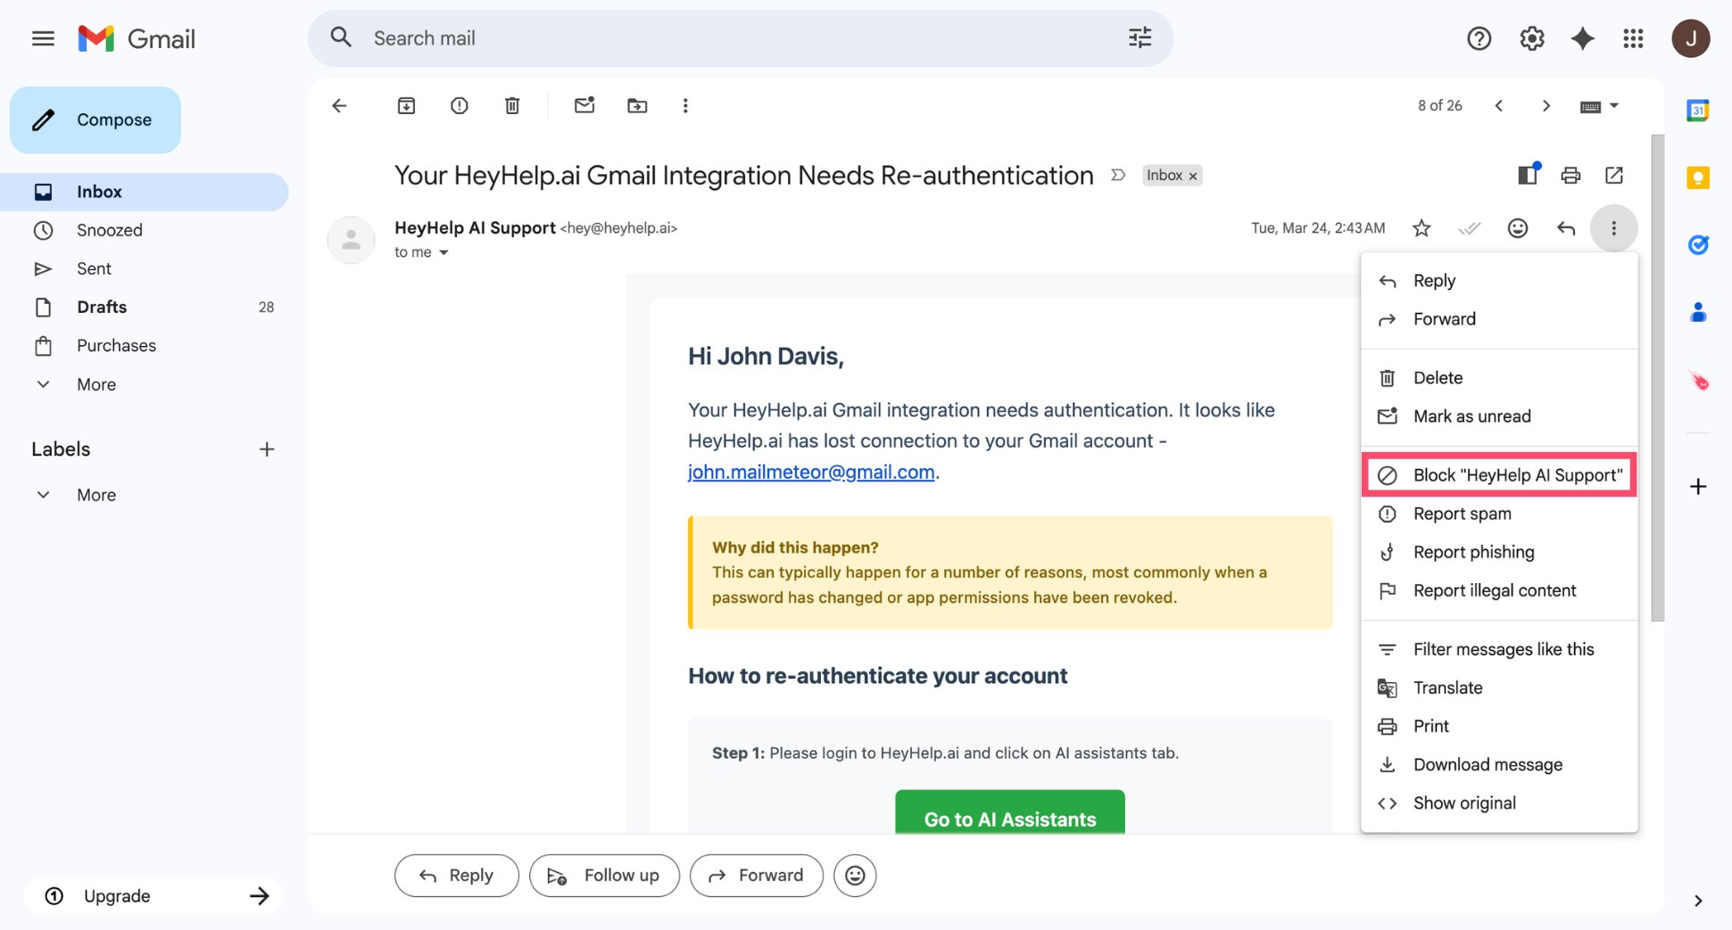The image size is (1732, 930).
Task: Open Contacts side panel icon
Action: [x=1698, y=312]
